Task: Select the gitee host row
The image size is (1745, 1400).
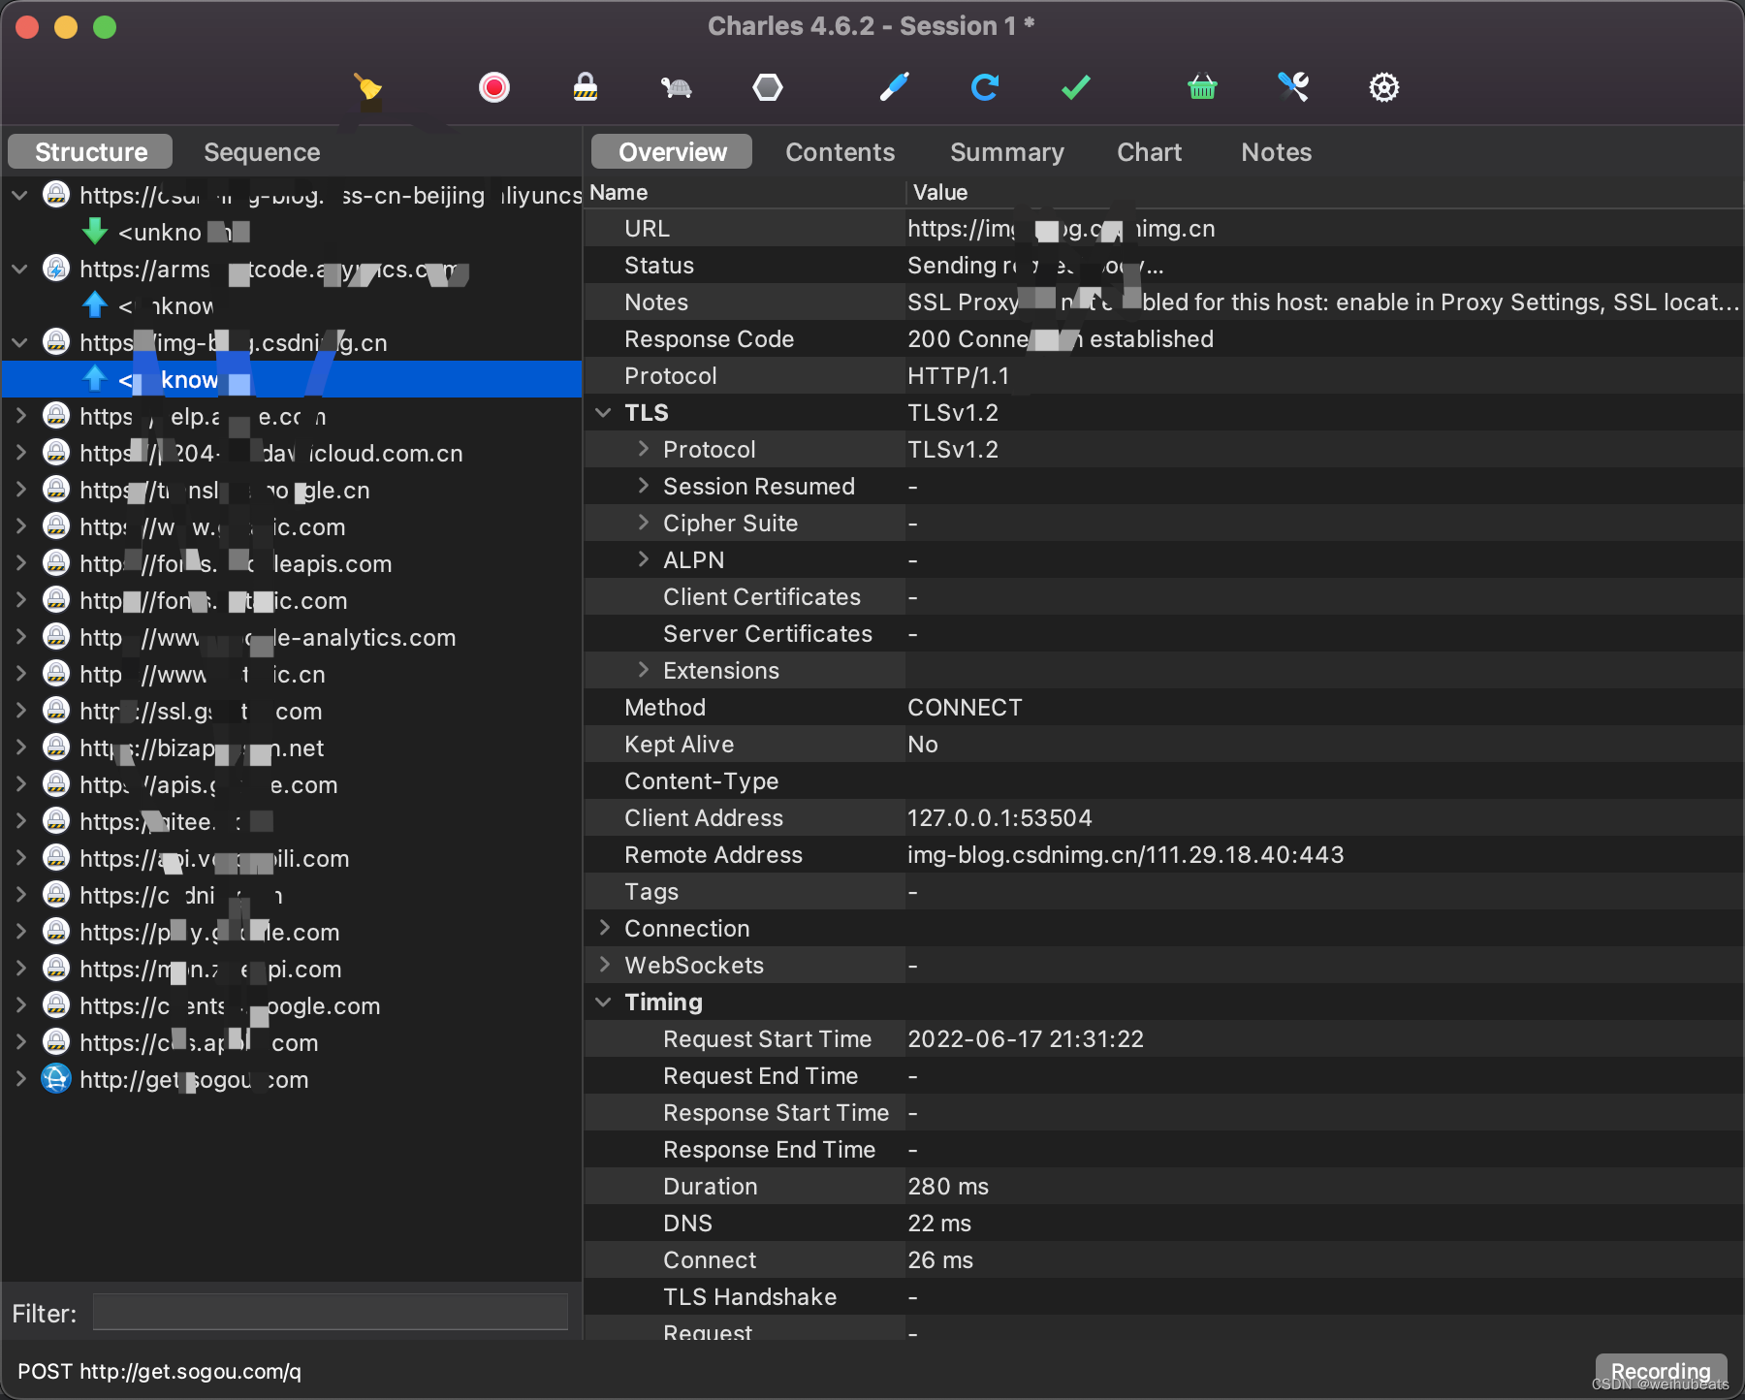Action: point(292,822)
